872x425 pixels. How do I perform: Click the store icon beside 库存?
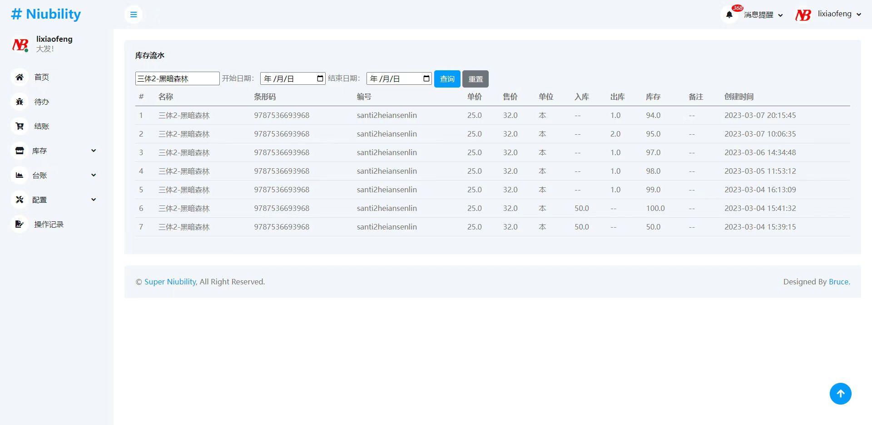coord(20,151)
